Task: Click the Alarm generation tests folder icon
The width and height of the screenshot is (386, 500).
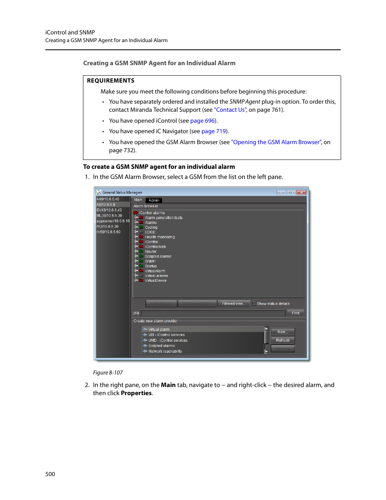Action: coord(141,217)
